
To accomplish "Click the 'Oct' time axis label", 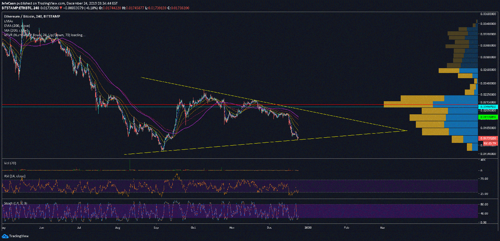I will coord(193,228).
